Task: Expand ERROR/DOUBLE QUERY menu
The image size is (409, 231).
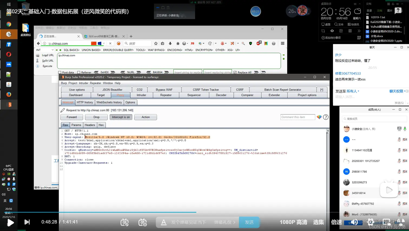Action: [x=118, y=50]
